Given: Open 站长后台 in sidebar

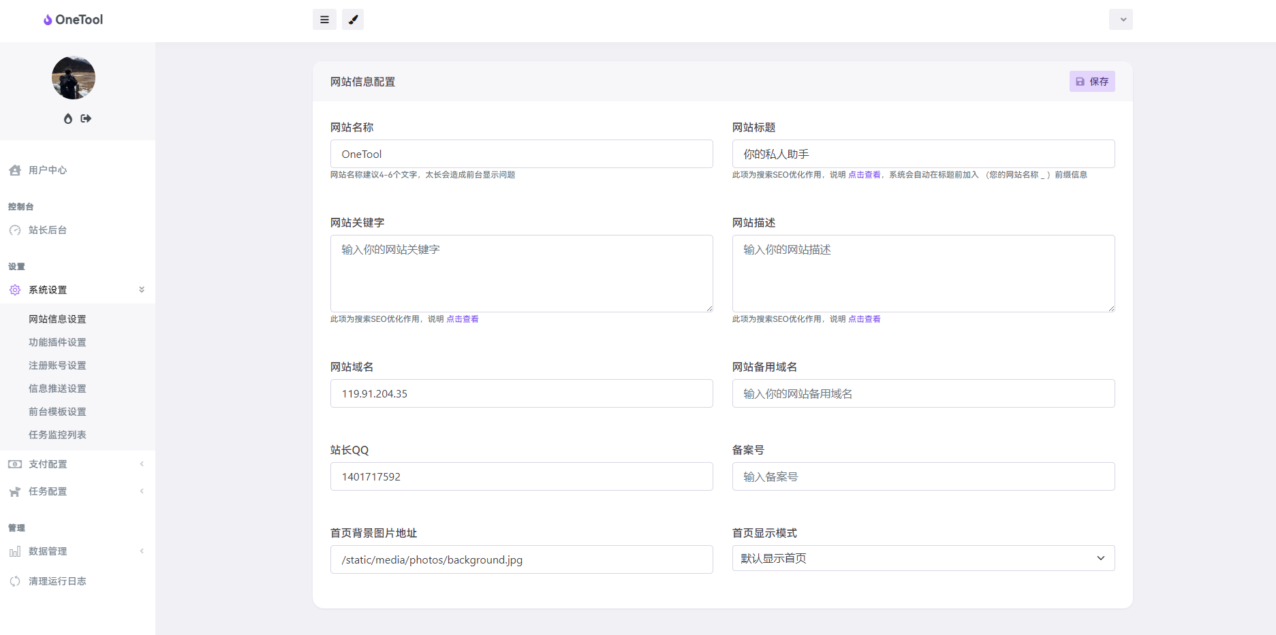Looking at the screenshot, I should 48,230.
